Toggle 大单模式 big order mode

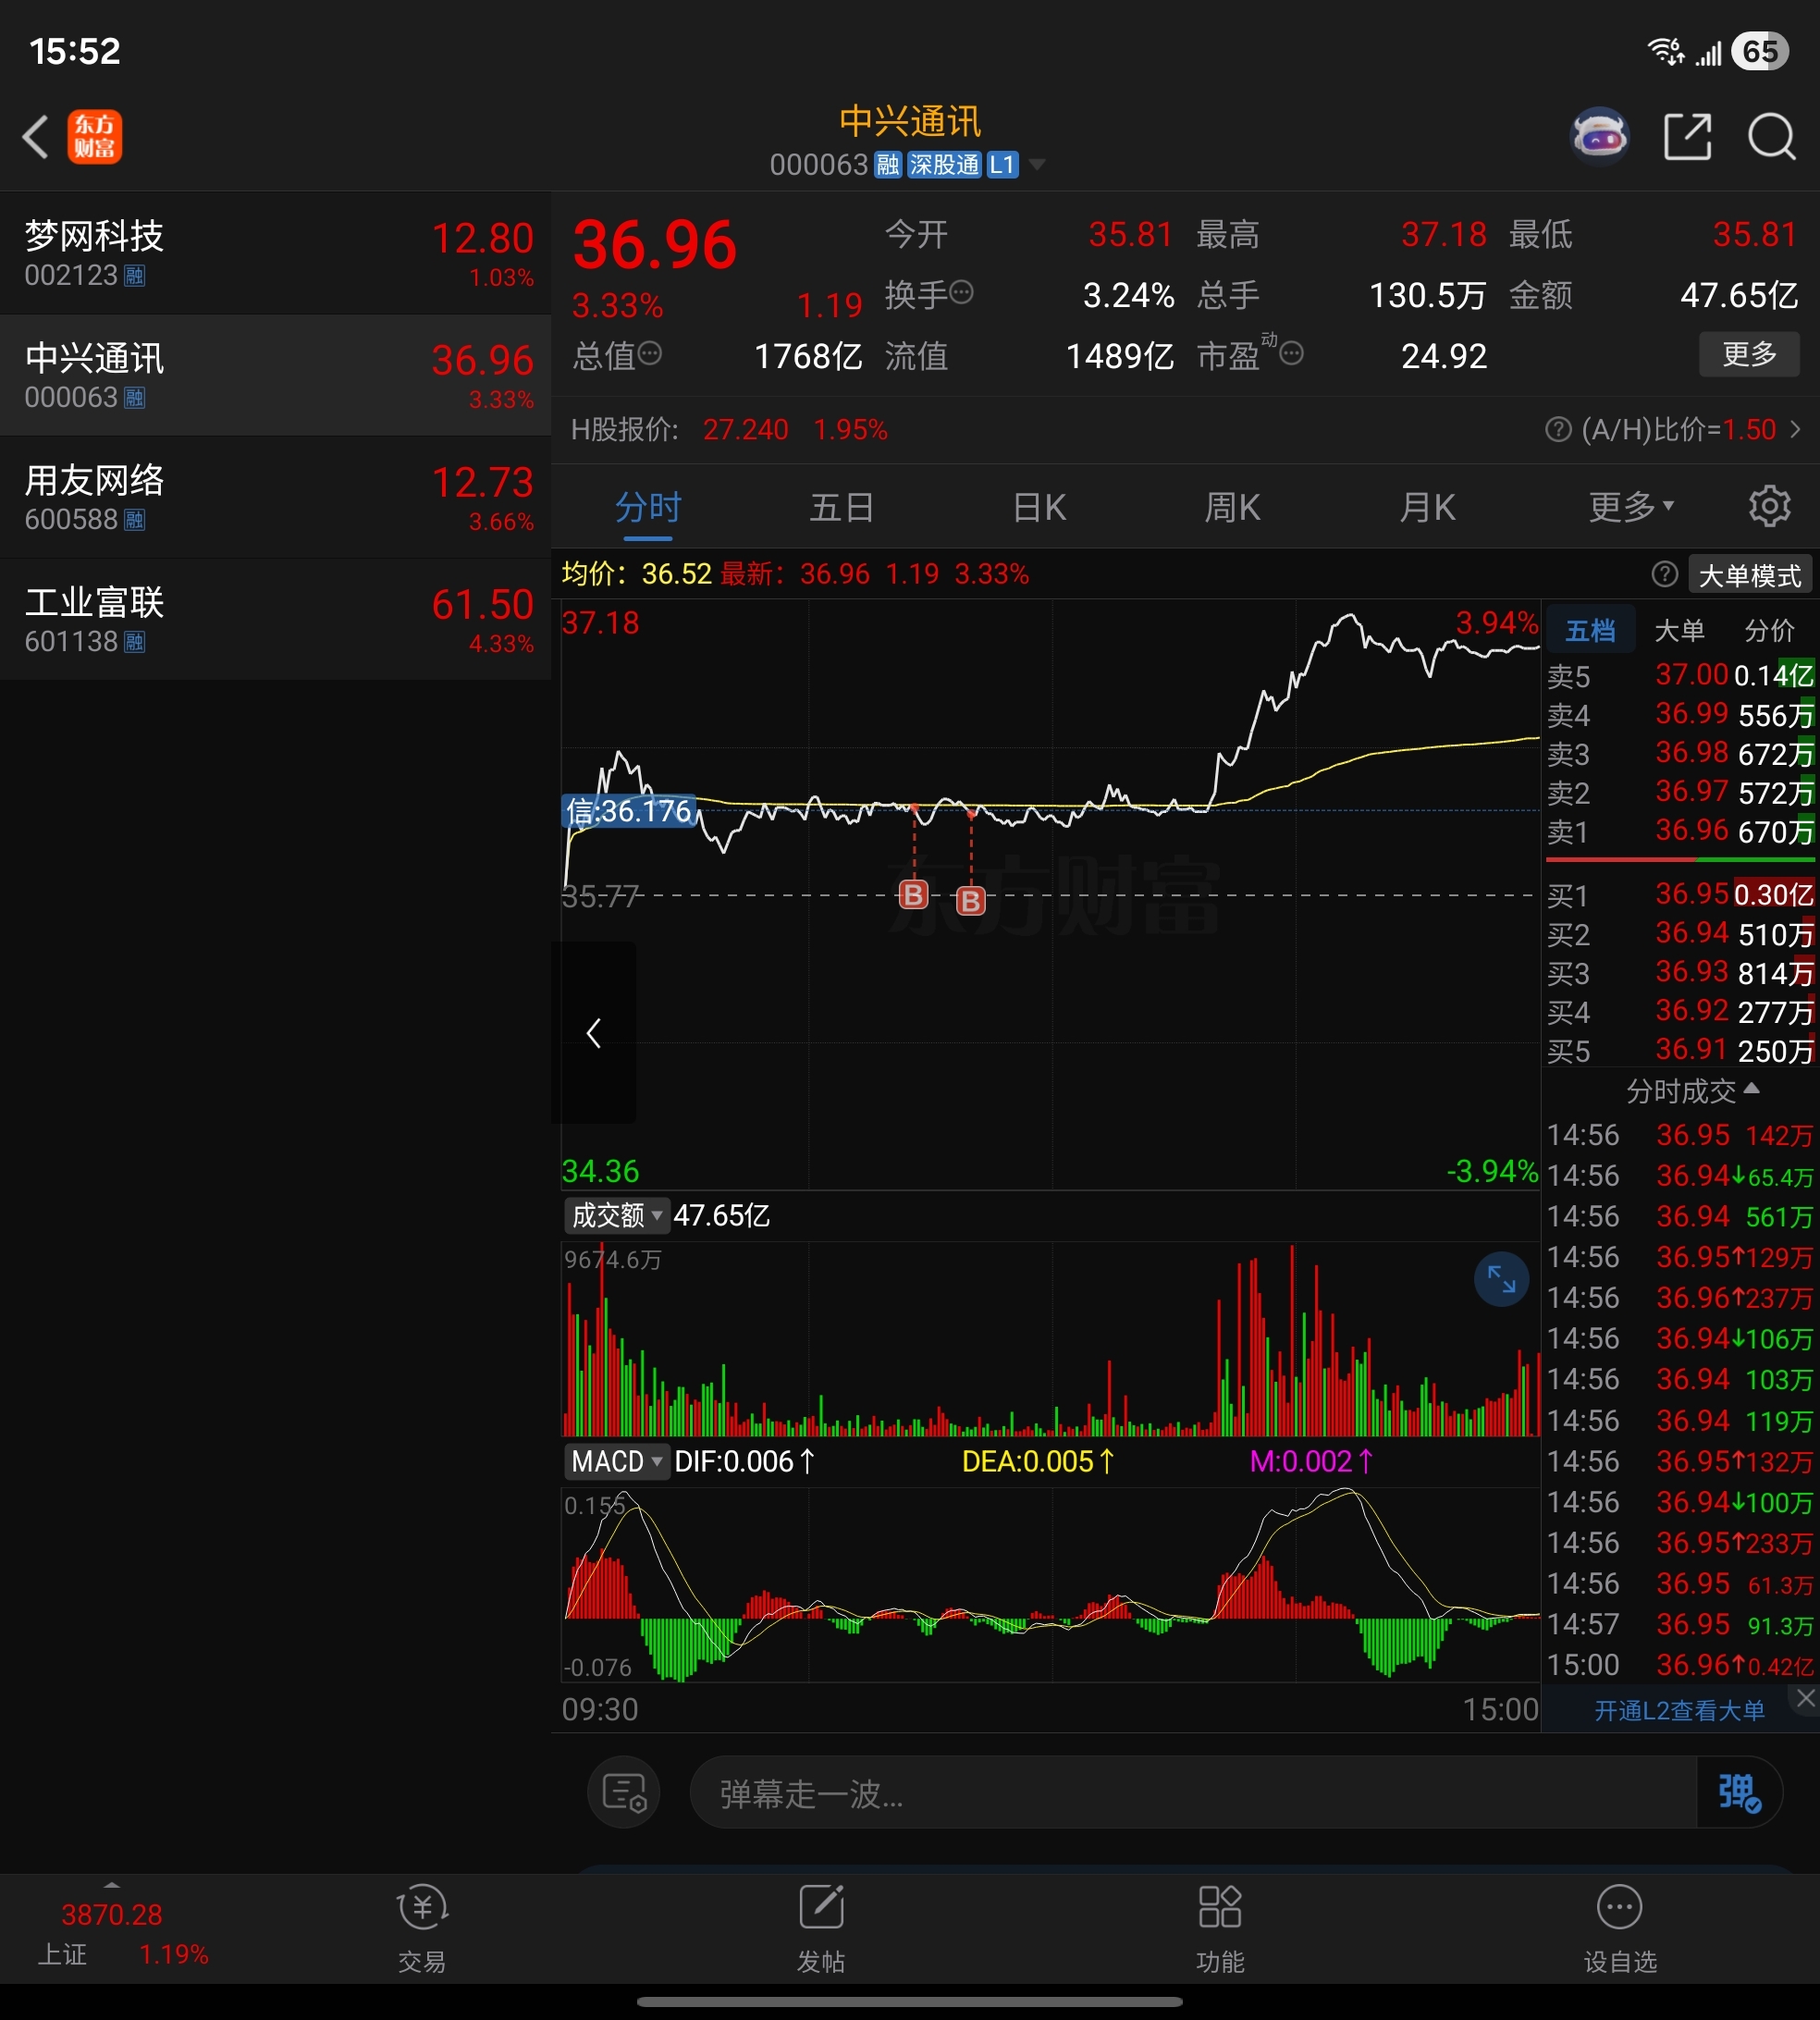[1749, 576]
